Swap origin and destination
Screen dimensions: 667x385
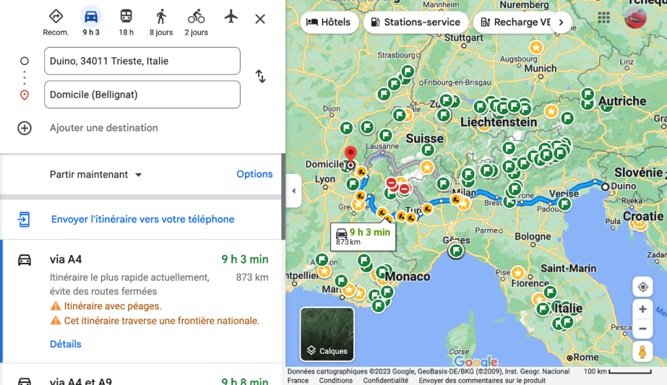[x=261, y=77]
